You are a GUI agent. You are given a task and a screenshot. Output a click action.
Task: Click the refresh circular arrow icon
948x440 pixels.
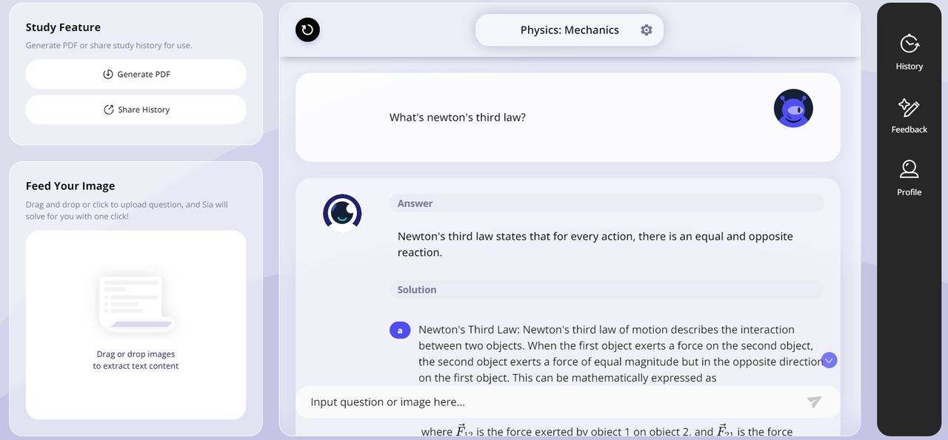click(x=307, y=30)
